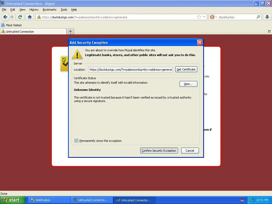This screenshot has height=204, width=272.
Task: Click the Done status bar text
Action: 4,194
